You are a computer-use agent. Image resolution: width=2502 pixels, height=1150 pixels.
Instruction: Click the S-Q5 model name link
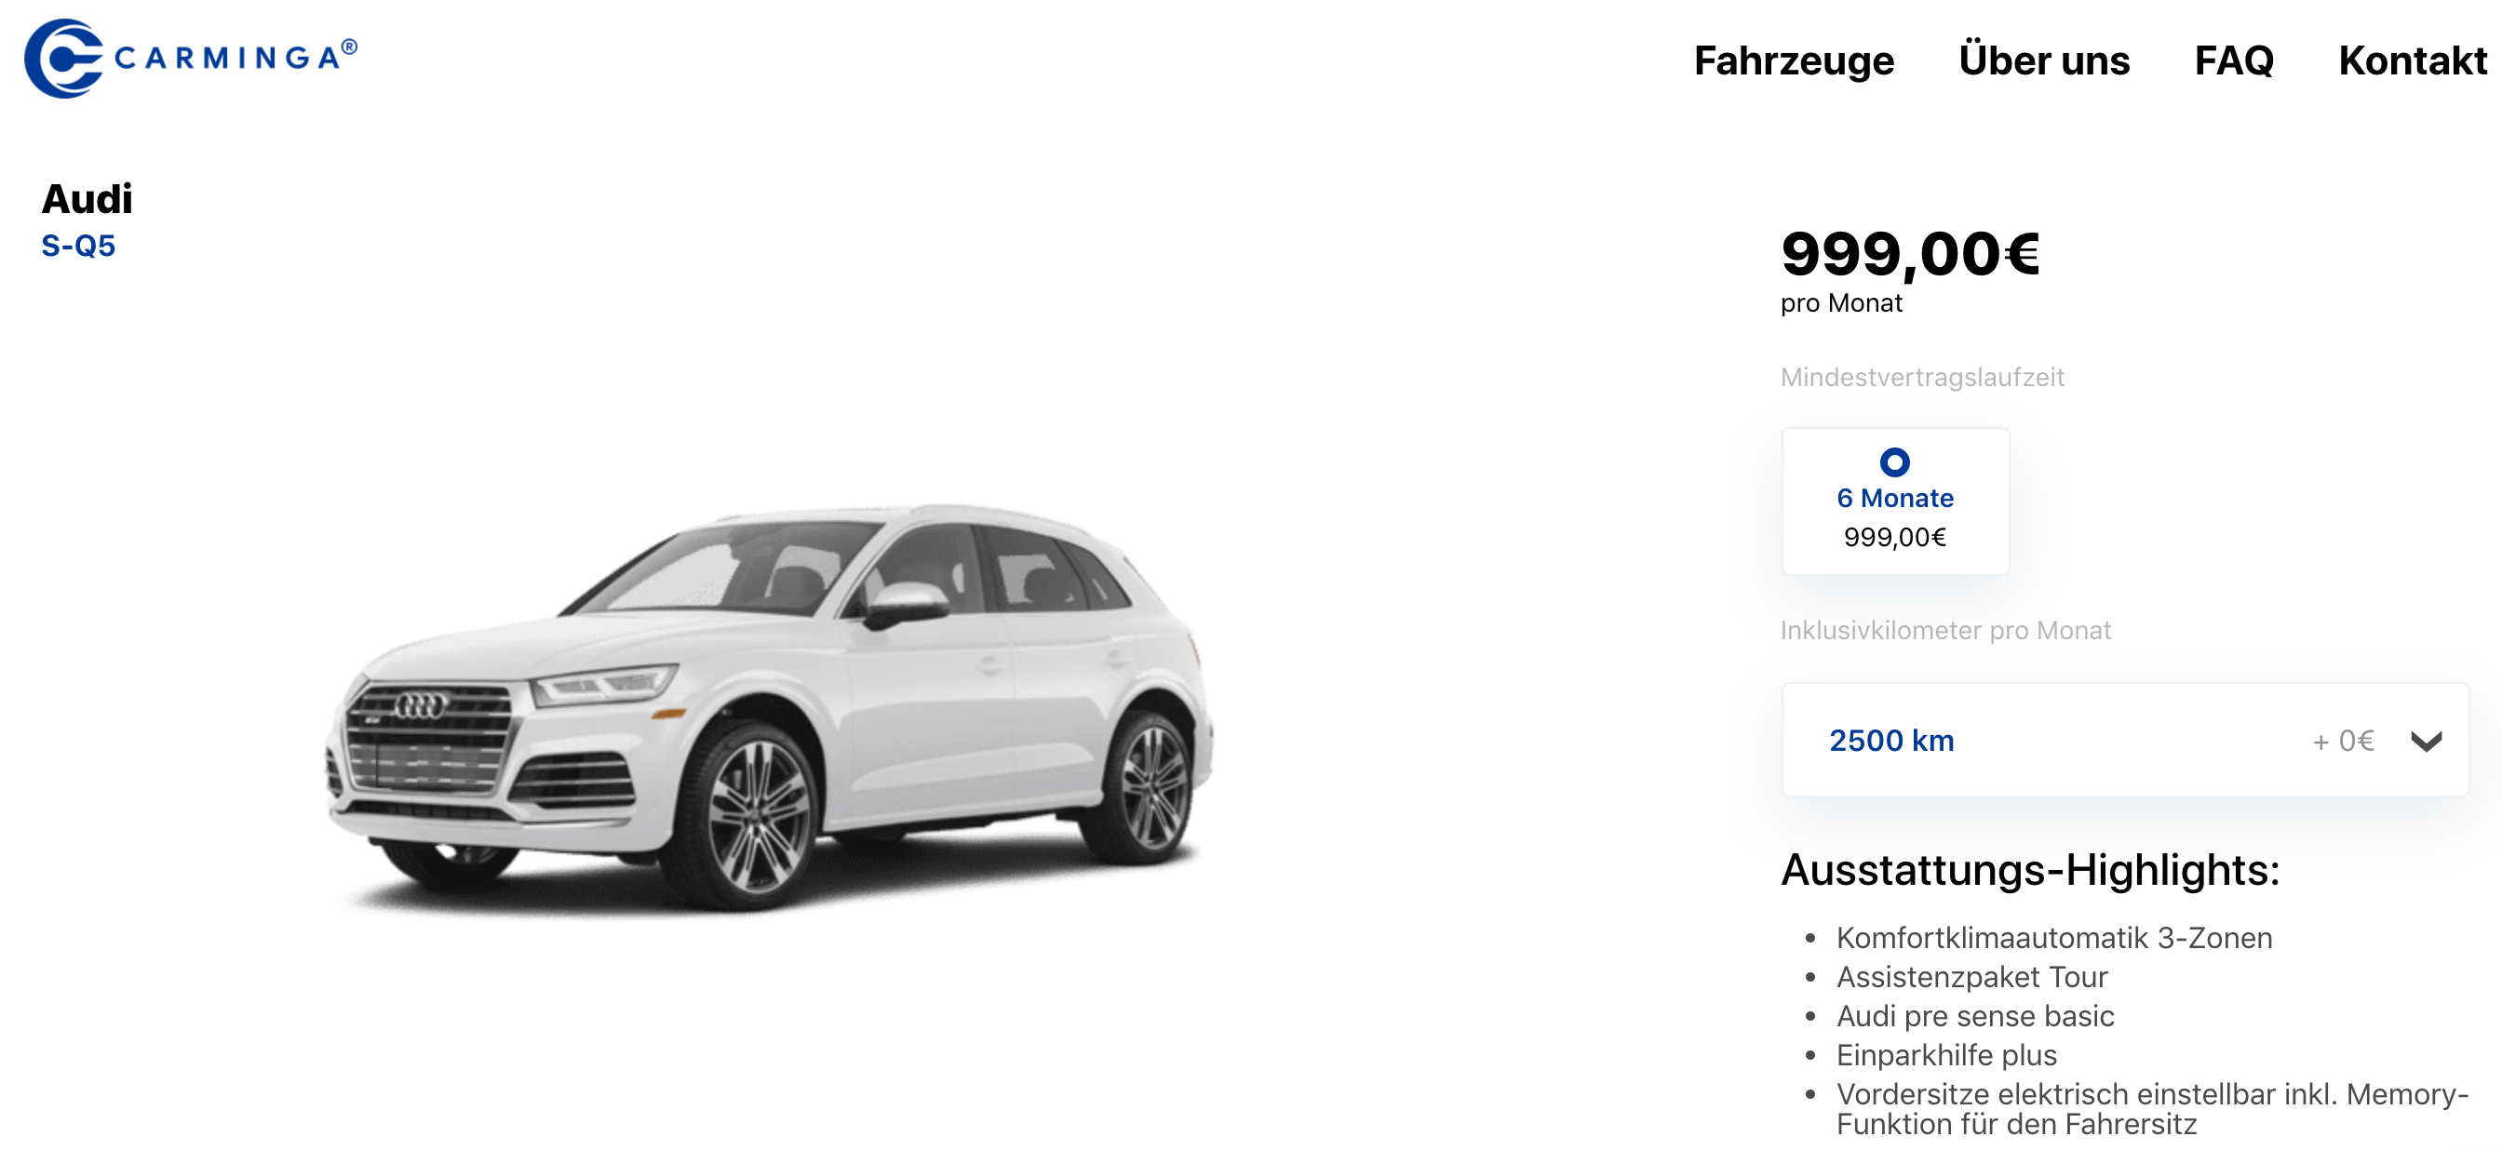coord(77,246)
